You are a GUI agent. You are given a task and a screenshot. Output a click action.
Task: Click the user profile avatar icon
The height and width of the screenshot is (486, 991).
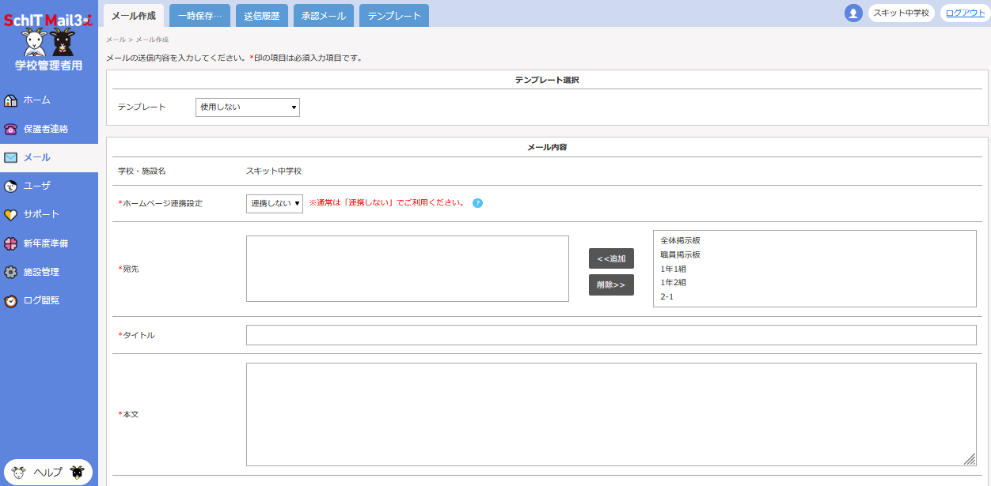pos(853,13)
